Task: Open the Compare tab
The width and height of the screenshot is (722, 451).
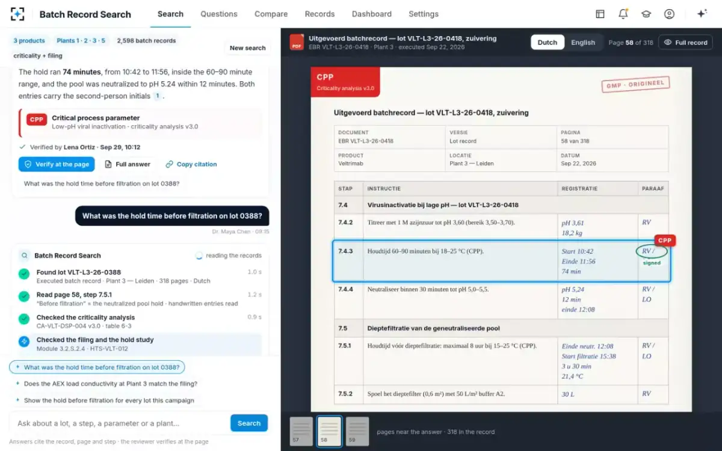Action: coord(271,14)
